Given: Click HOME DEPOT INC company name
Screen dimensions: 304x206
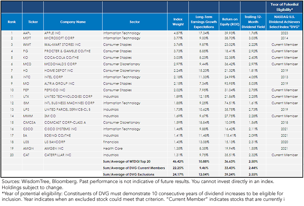Looking at the screenshot, I should (59, 71).
